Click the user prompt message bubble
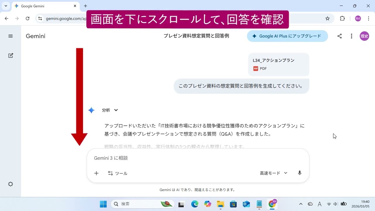The image size is (375, 211). pos(241,86)
